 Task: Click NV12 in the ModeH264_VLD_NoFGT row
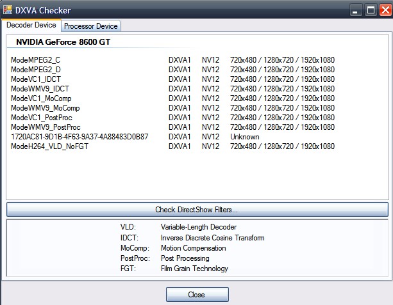[210, 146]
